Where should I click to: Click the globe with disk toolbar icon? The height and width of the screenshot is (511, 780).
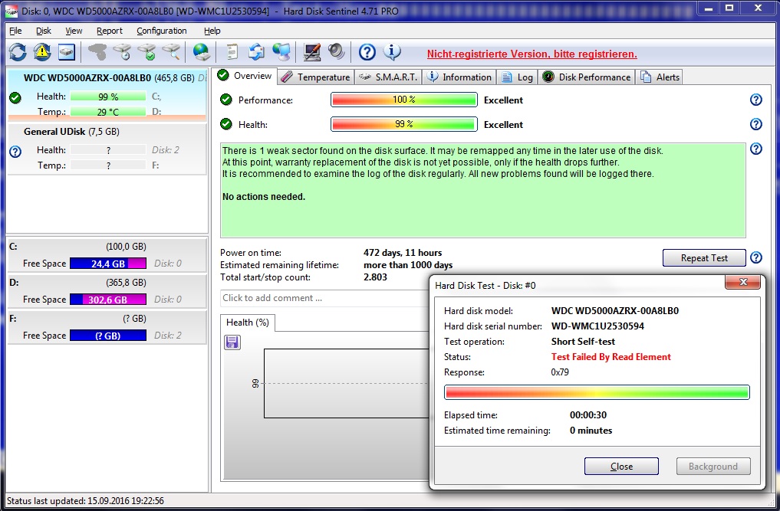point(202,51)
